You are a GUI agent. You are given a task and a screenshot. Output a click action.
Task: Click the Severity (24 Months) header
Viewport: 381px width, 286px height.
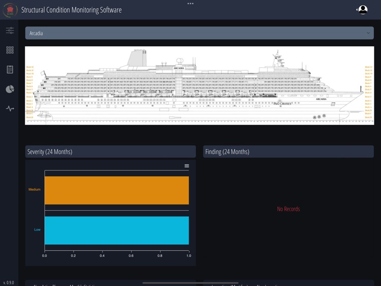111,152
